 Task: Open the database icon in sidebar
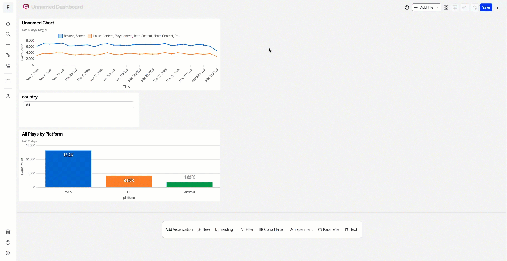click(x=8, y=232)
